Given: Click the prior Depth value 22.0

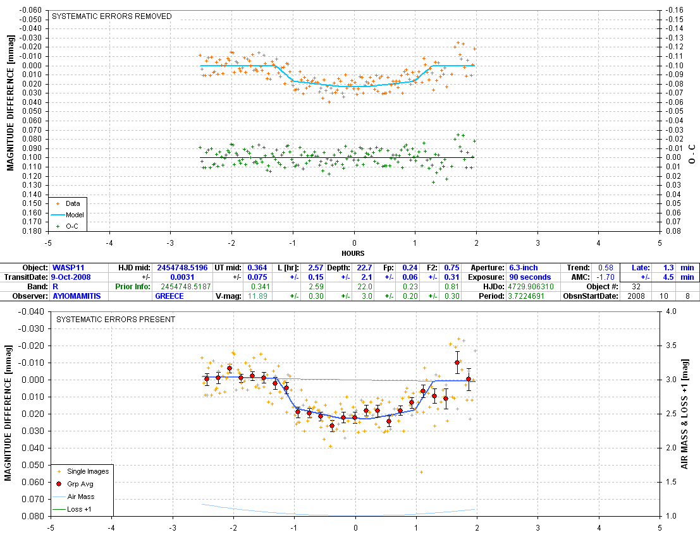Looking at the screenshot, I should pyautogui.click(x=365, y=286).
